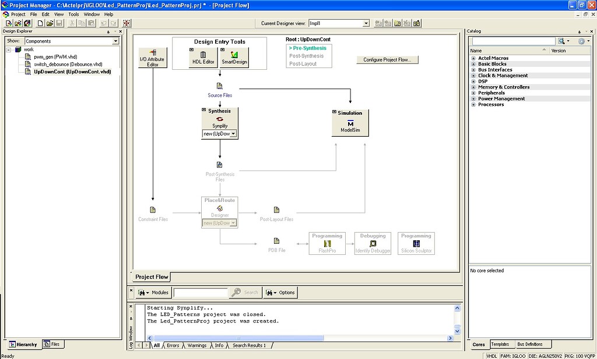Screen dimensions: 597x359
Task: Switch to the Errors log tab
Action: click(x=173, y=345)
